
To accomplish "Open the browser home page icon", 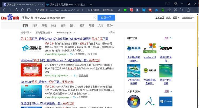I will tap(22, 10).
